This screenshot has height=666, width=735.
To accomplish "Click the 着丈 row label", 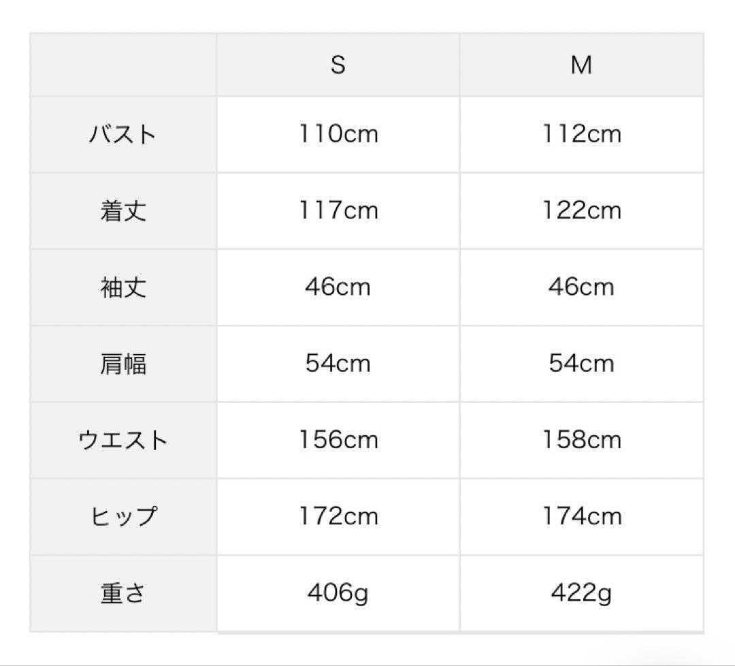I will click(123, 210).
